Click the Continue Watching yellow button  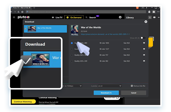(24, 102)
